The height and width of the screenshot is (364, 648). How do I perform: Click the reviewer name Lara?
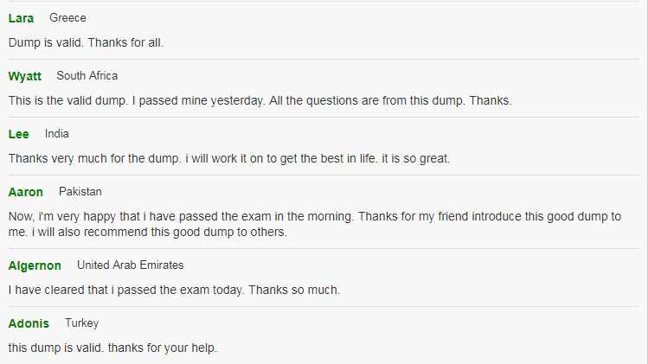[x=21, y=18]
